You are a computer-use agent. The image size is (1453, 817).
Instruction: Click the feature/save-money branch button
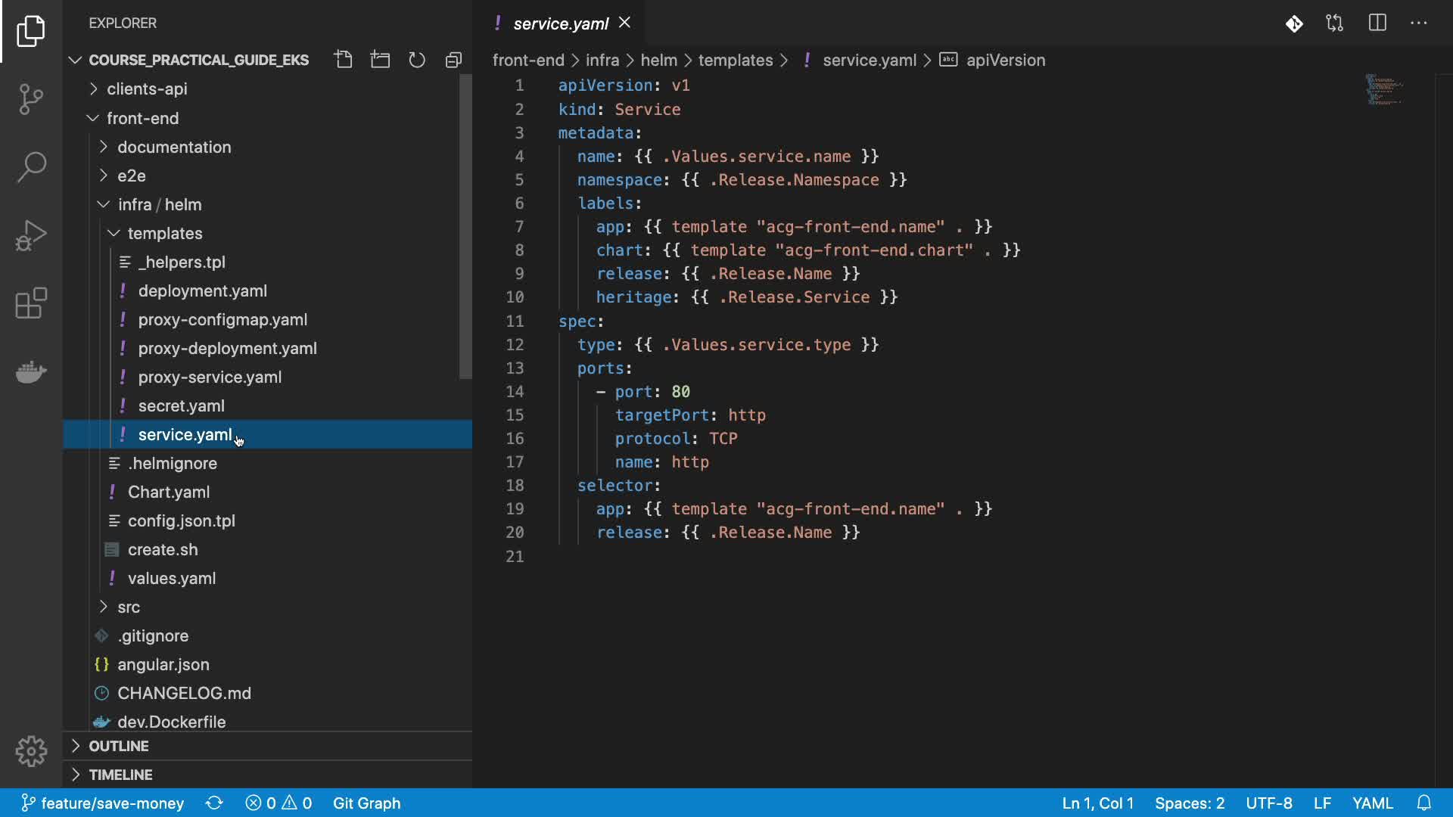coord(102,803)
